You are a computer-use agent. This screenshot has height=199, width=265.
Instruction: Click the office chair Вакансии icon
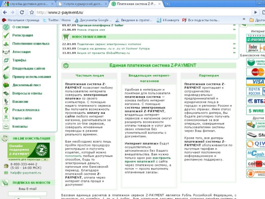click(6, 102)
